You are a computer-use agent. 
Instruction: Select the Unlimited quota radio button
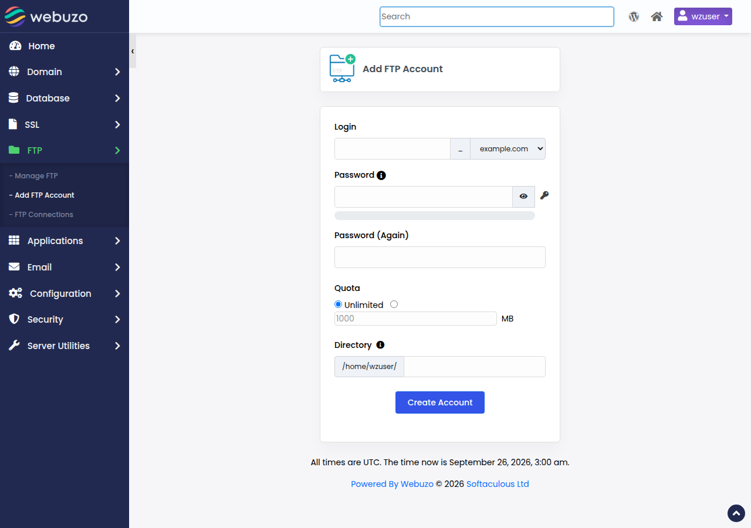point(338,304)
